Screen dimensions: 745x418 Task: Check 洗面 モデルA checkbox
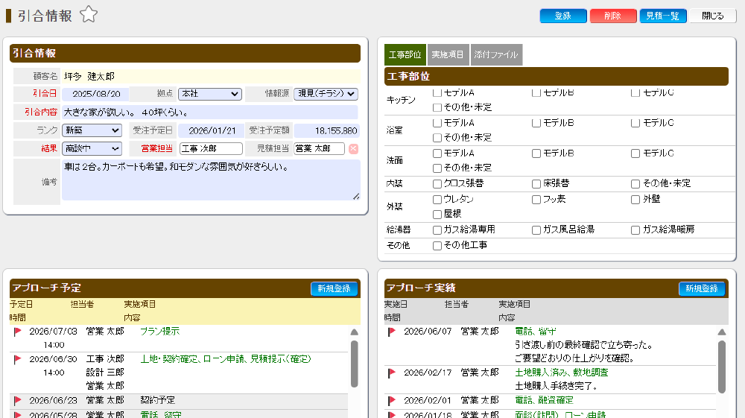click(437, 153)
